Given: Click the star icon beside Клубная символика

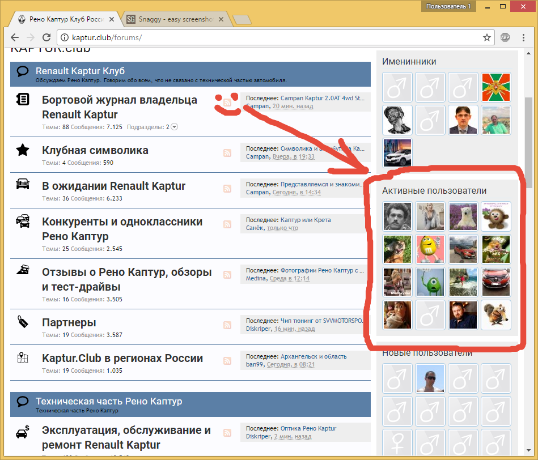Looking at the screenshot, I should [x=23, y=150].
